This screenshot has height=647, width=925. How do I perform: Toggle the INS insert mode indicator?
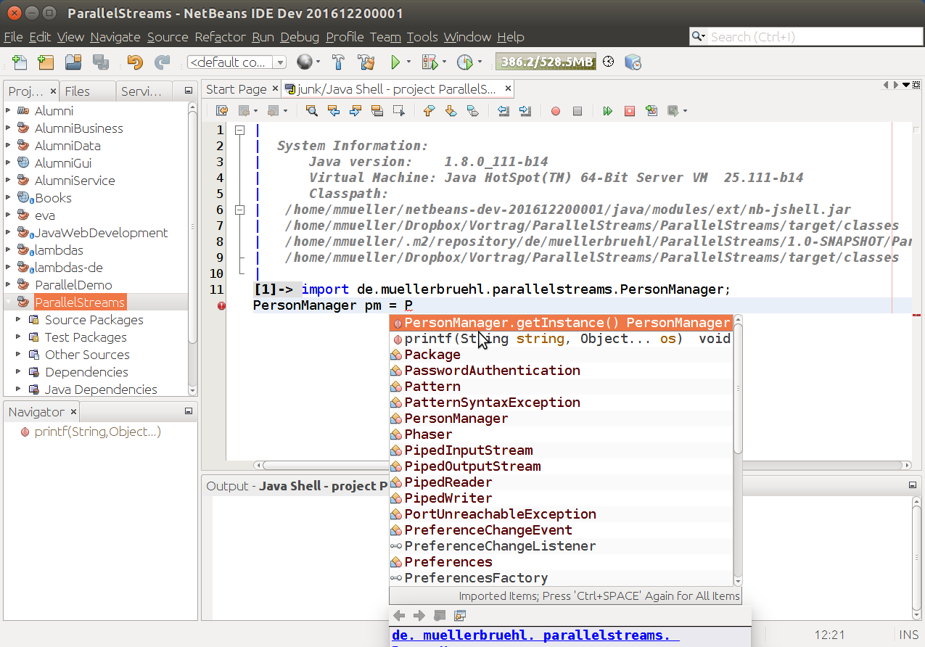pos(909,635)
